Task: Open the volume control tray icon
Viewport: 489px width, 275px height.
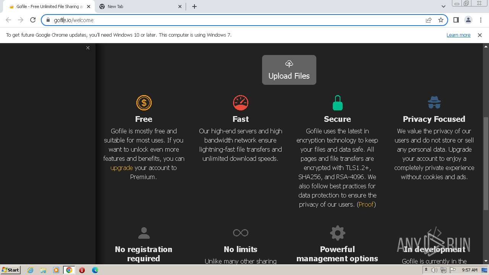Action: tap(435, 270)
